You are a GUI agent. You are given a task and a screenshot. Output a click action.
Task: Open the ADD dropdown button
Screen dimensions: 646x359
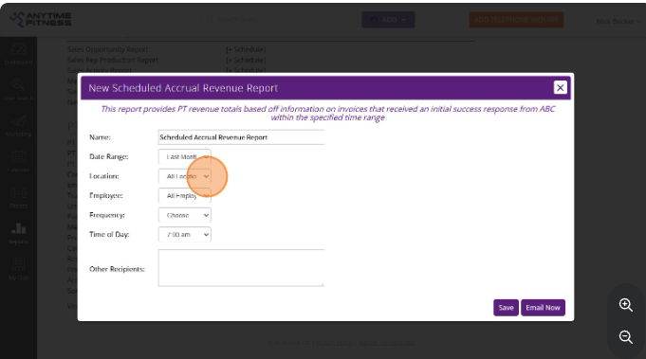pyautogui.click(x=388, y=20)
